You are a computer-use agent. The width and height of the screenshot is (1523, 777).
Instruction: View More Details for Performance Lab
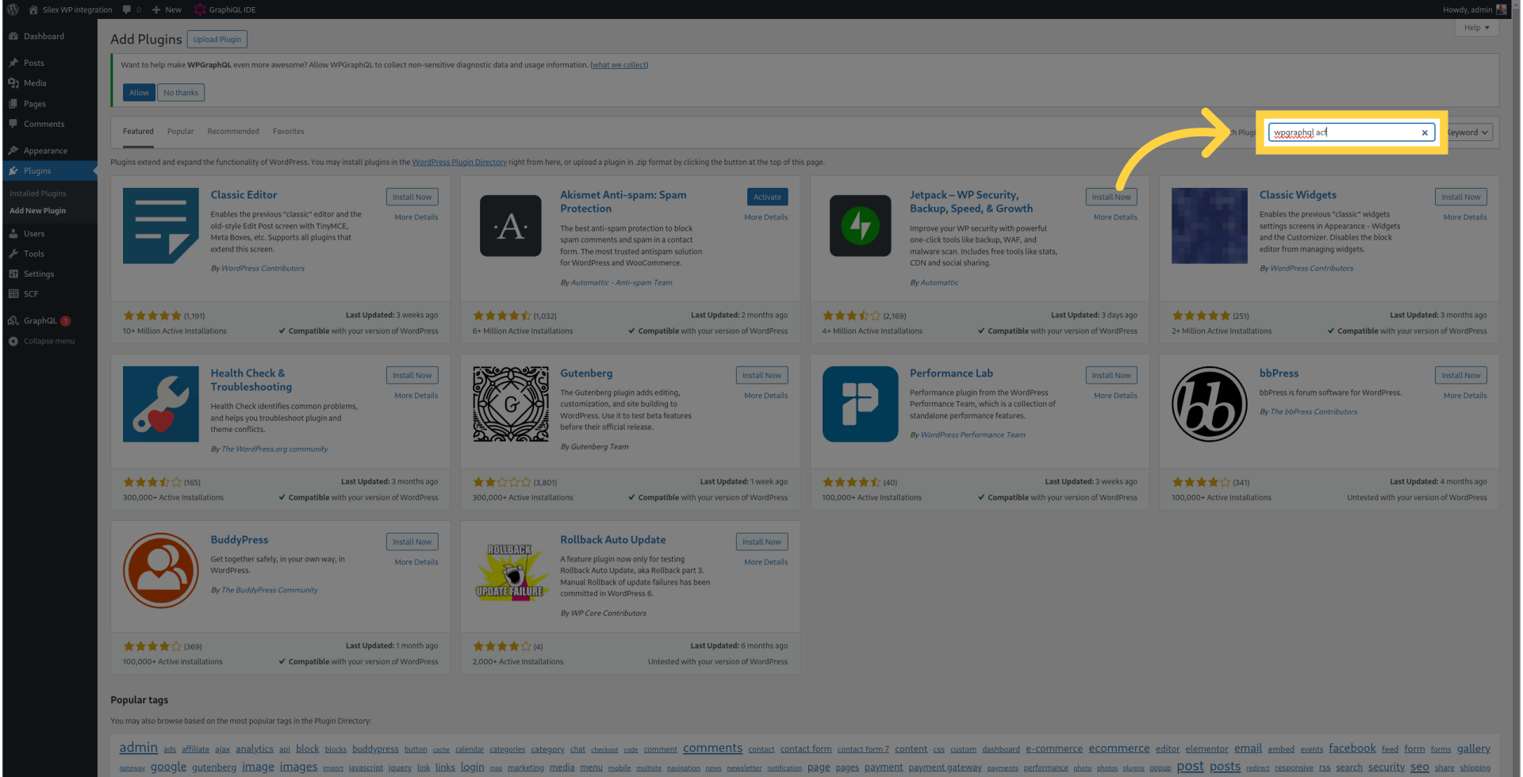coord(1115,396)
